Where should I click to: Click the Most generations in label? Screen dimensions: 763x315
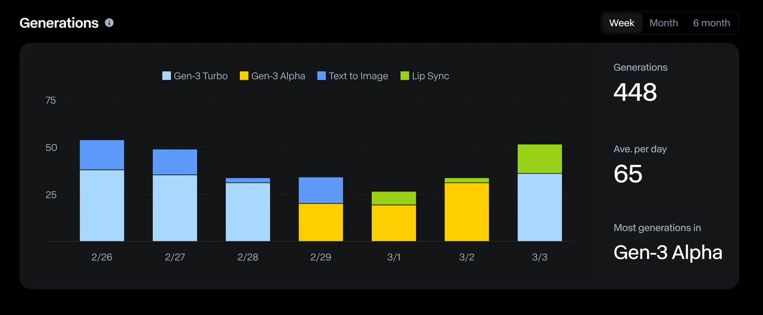[x=657, y=228]
